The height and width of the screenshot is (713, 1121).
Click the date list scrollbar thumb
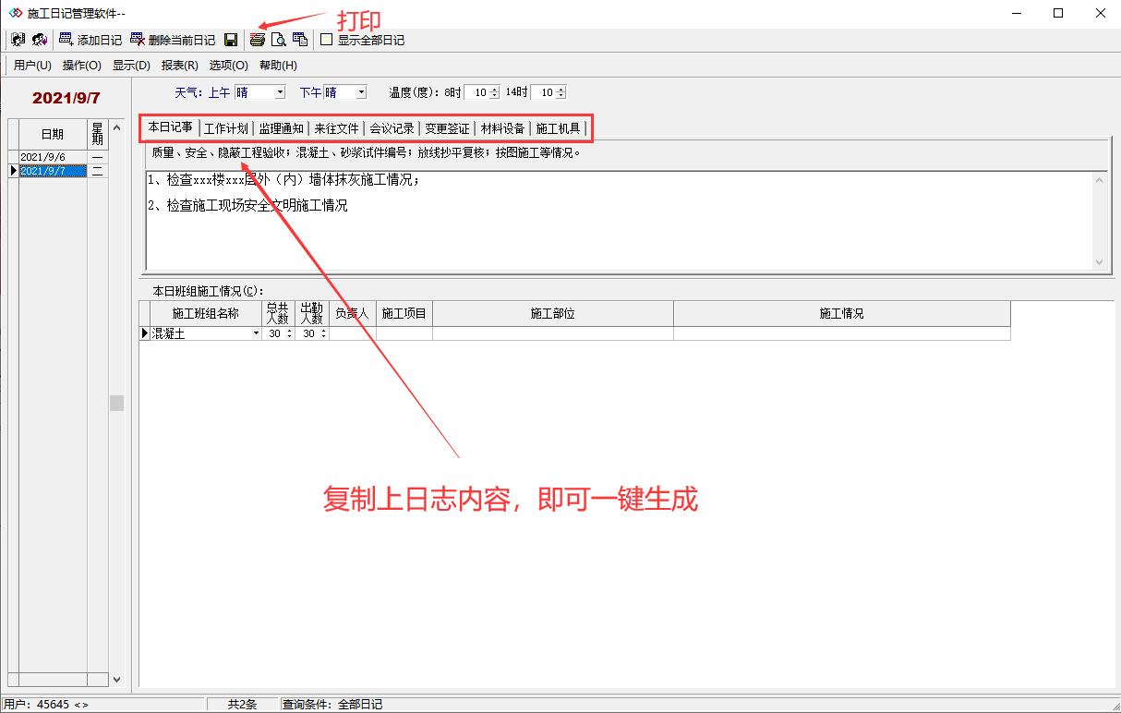(116, 403)
